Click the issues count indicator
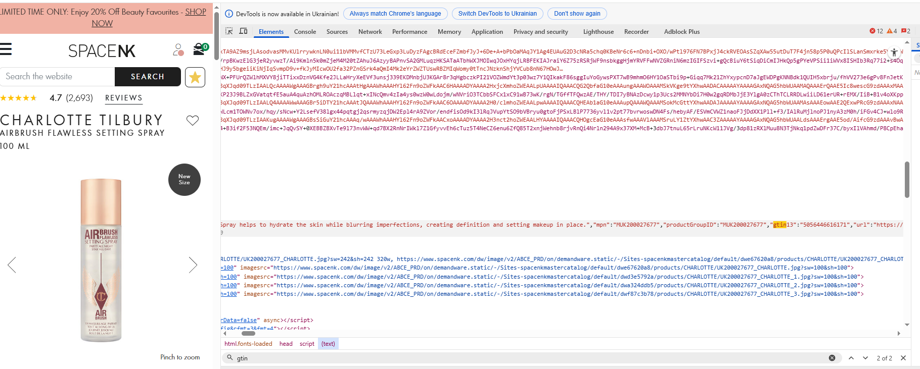920x369 pixels. 906,31
